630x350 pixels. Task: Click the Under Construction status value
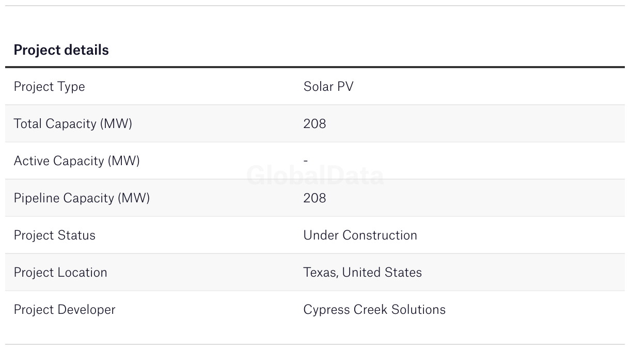[x=360, y=235]
